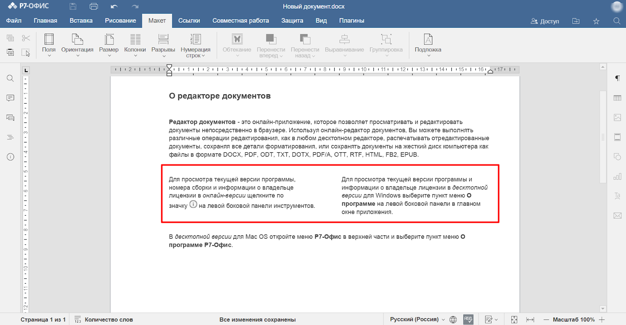
Task: Switch to the Вставка tab
Action: pos(81,21)
